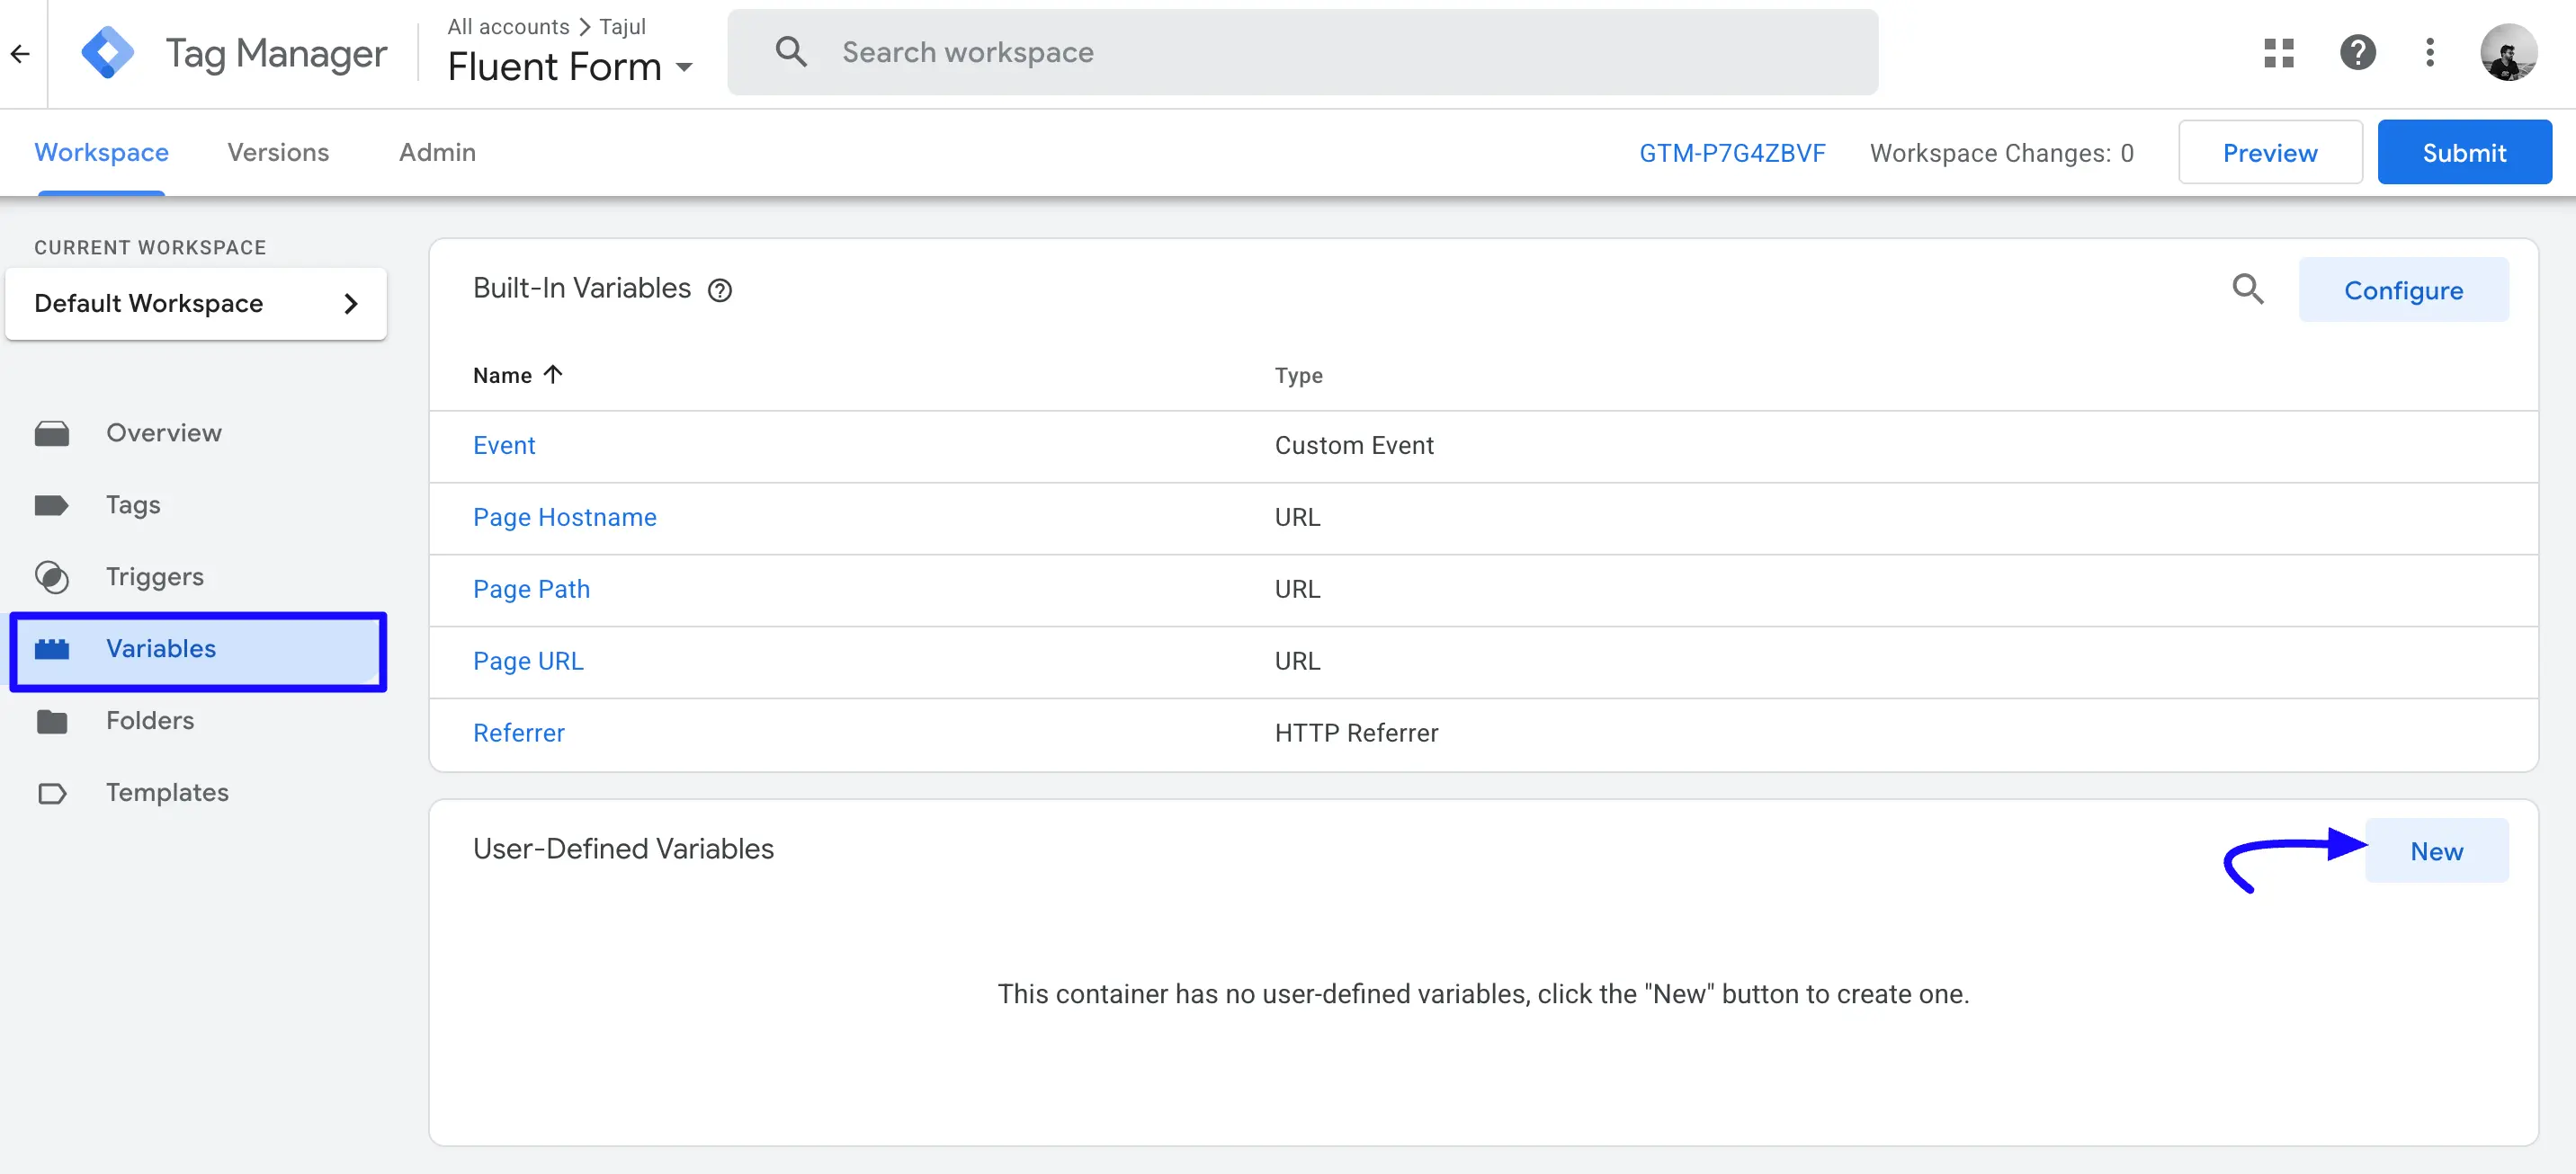Create a New user-defined variable
Viewport: 2576px width, 1174px height.
click(x=2436, y=851)
